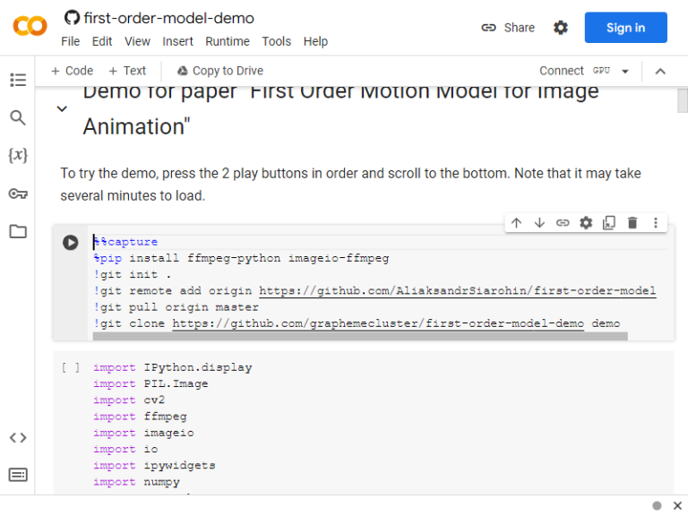Open the graphemecluster first-order-model-demo link
Screen dimensions: 688x516
378,323
